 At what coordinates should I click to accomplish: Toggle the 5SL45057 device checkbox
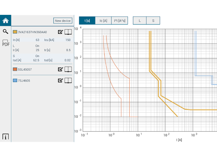(60, 69)
